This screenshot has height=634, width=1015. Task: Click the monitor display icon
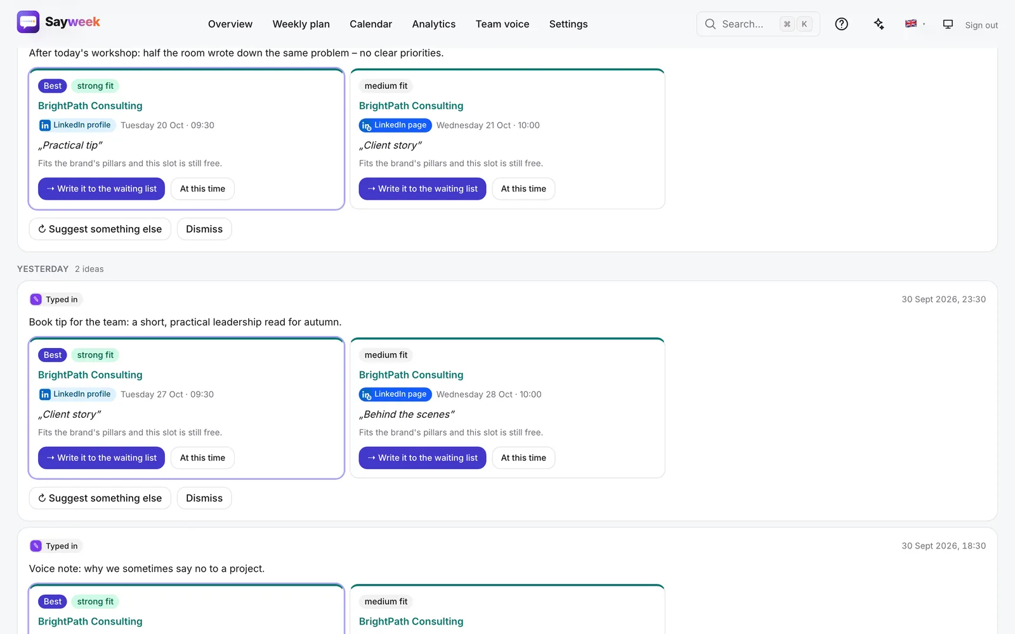[x=948, y=24]
